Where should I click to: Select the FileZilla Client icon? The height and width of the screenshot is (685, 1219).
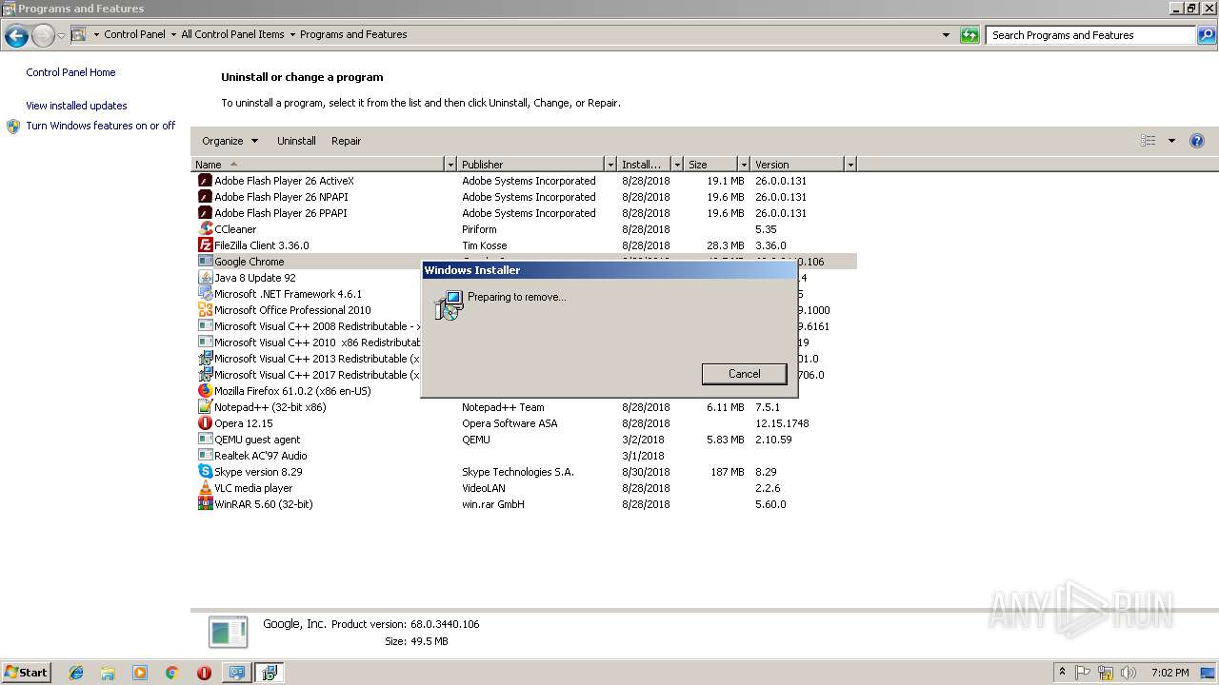pos(205,245)
